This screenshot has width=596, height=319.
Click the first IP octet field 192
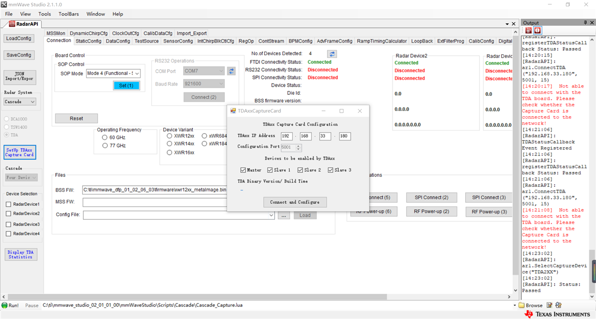[286, 137]
